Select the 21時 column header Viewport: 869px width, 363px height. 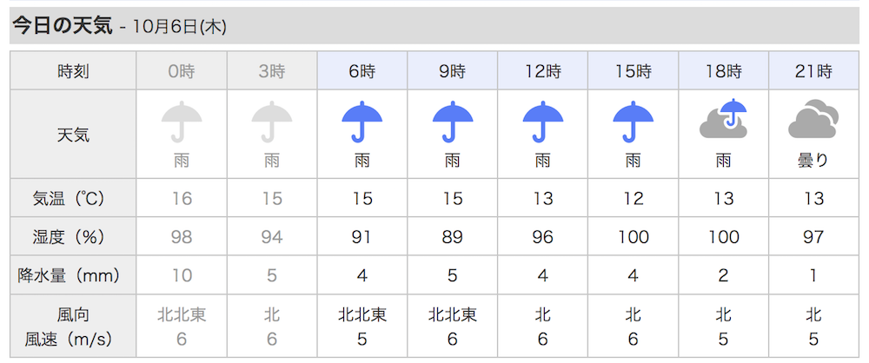point(813,70)
